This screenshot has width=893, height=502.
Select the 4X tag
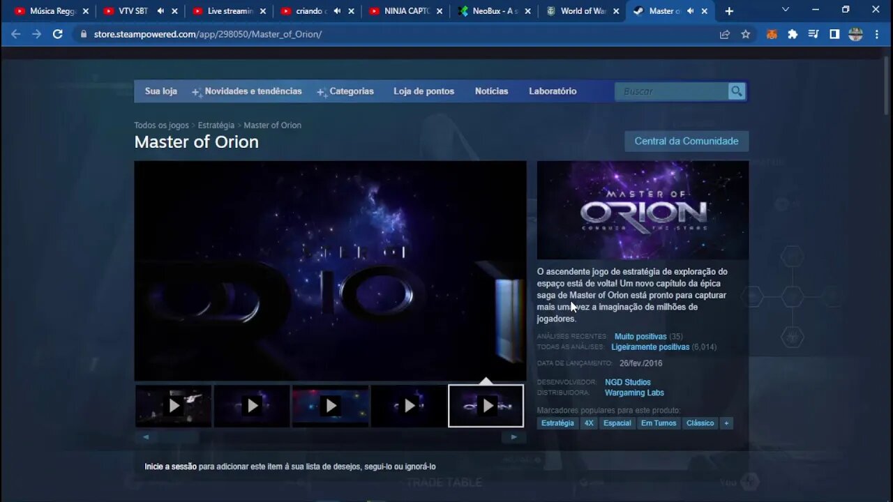point(589,423)
